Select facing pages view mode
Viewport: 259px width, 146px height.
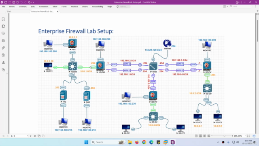click(205, 136)
